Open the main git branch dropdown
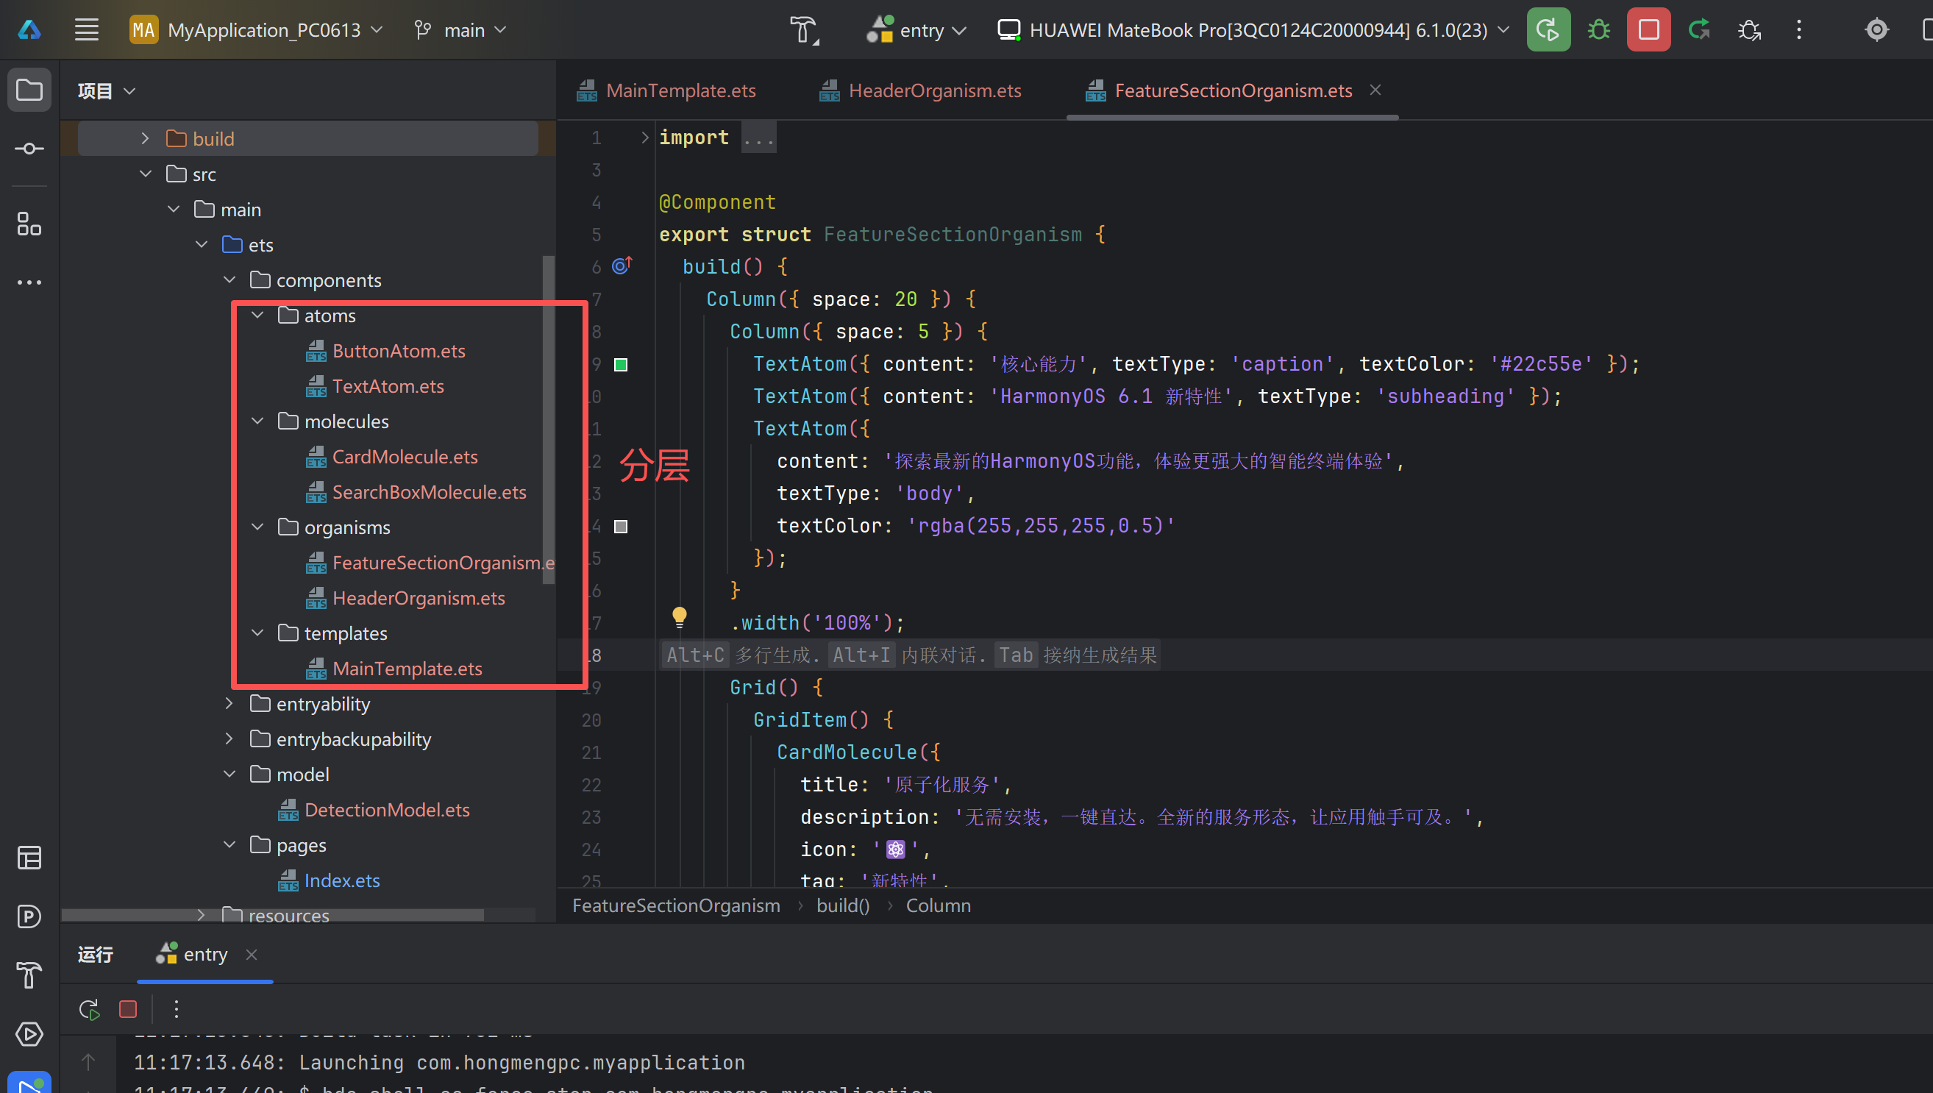This screenshot has height=1093, width=1933. click(x=460, y=30)
